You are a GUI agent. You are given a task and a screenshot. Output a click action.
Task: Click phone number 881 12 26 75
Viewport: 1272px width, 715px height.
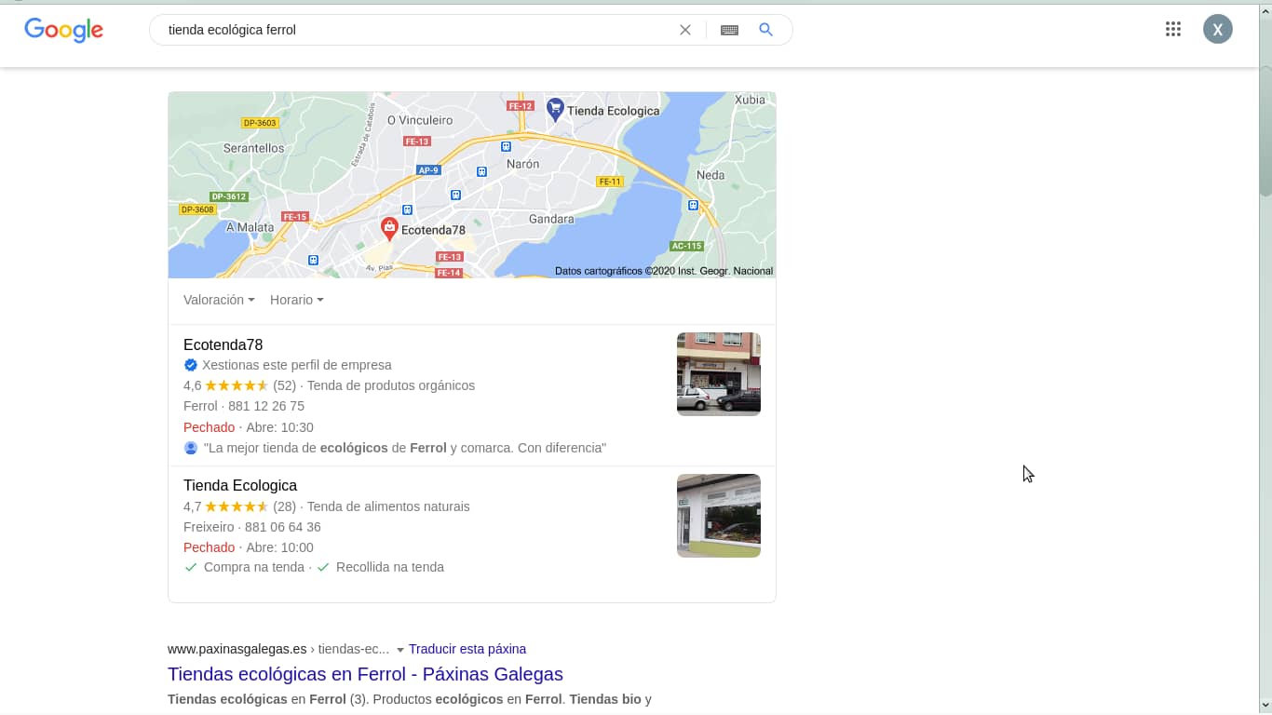click(x=266, y=406)
